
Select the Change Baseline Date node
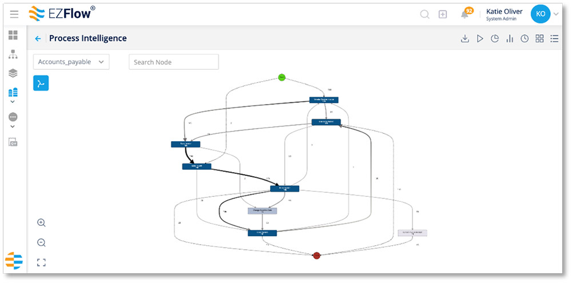point(263,211)
